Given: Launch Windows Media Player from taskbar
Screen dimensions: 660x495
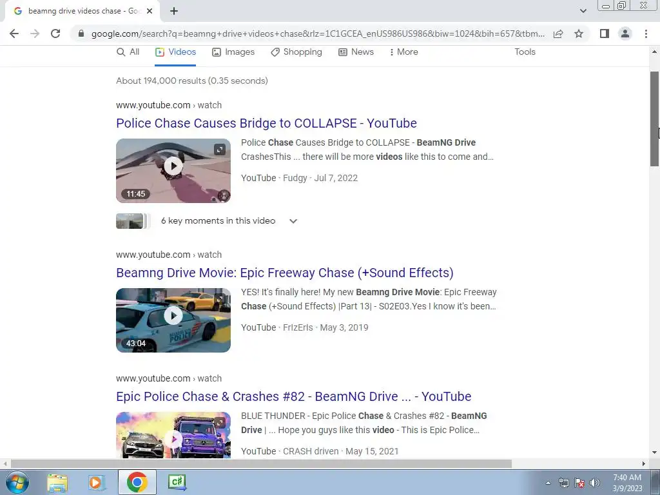Looking at the screenshot, I should (x=96, y=482).
